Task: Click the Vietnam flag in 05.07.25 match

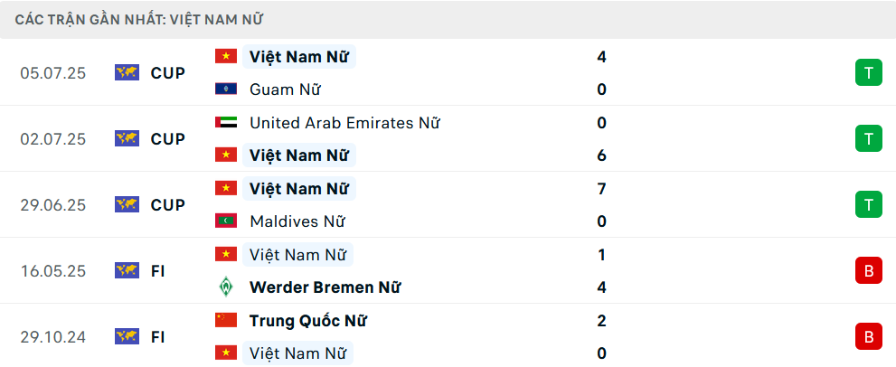Action: 226,57
